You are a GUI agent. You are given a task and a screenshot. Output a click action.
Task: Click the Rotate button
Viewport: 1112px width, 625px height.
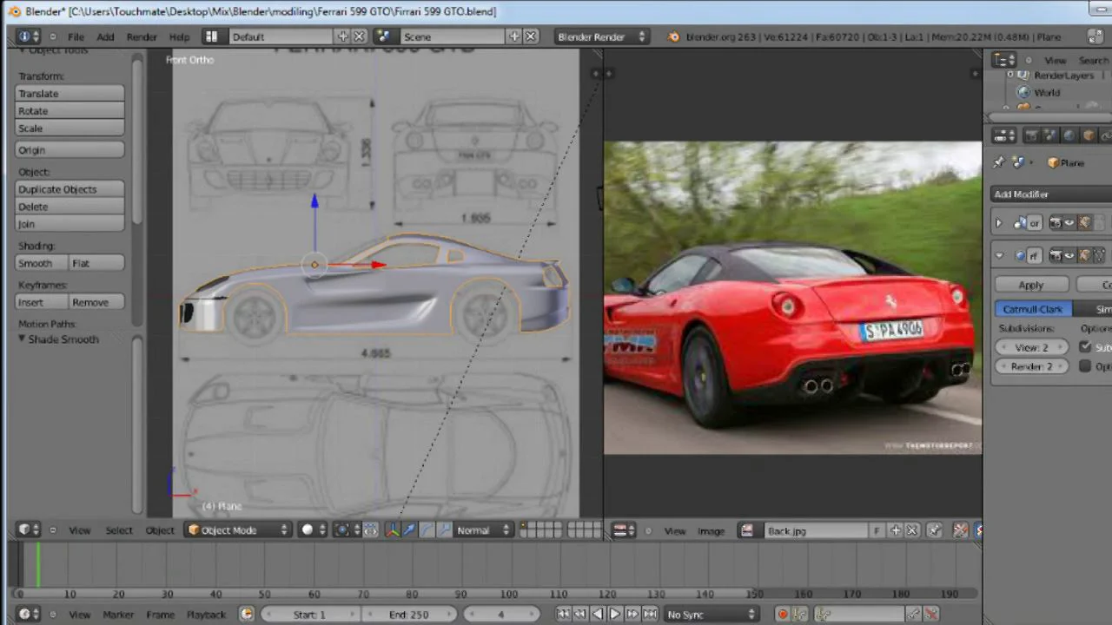69,110
